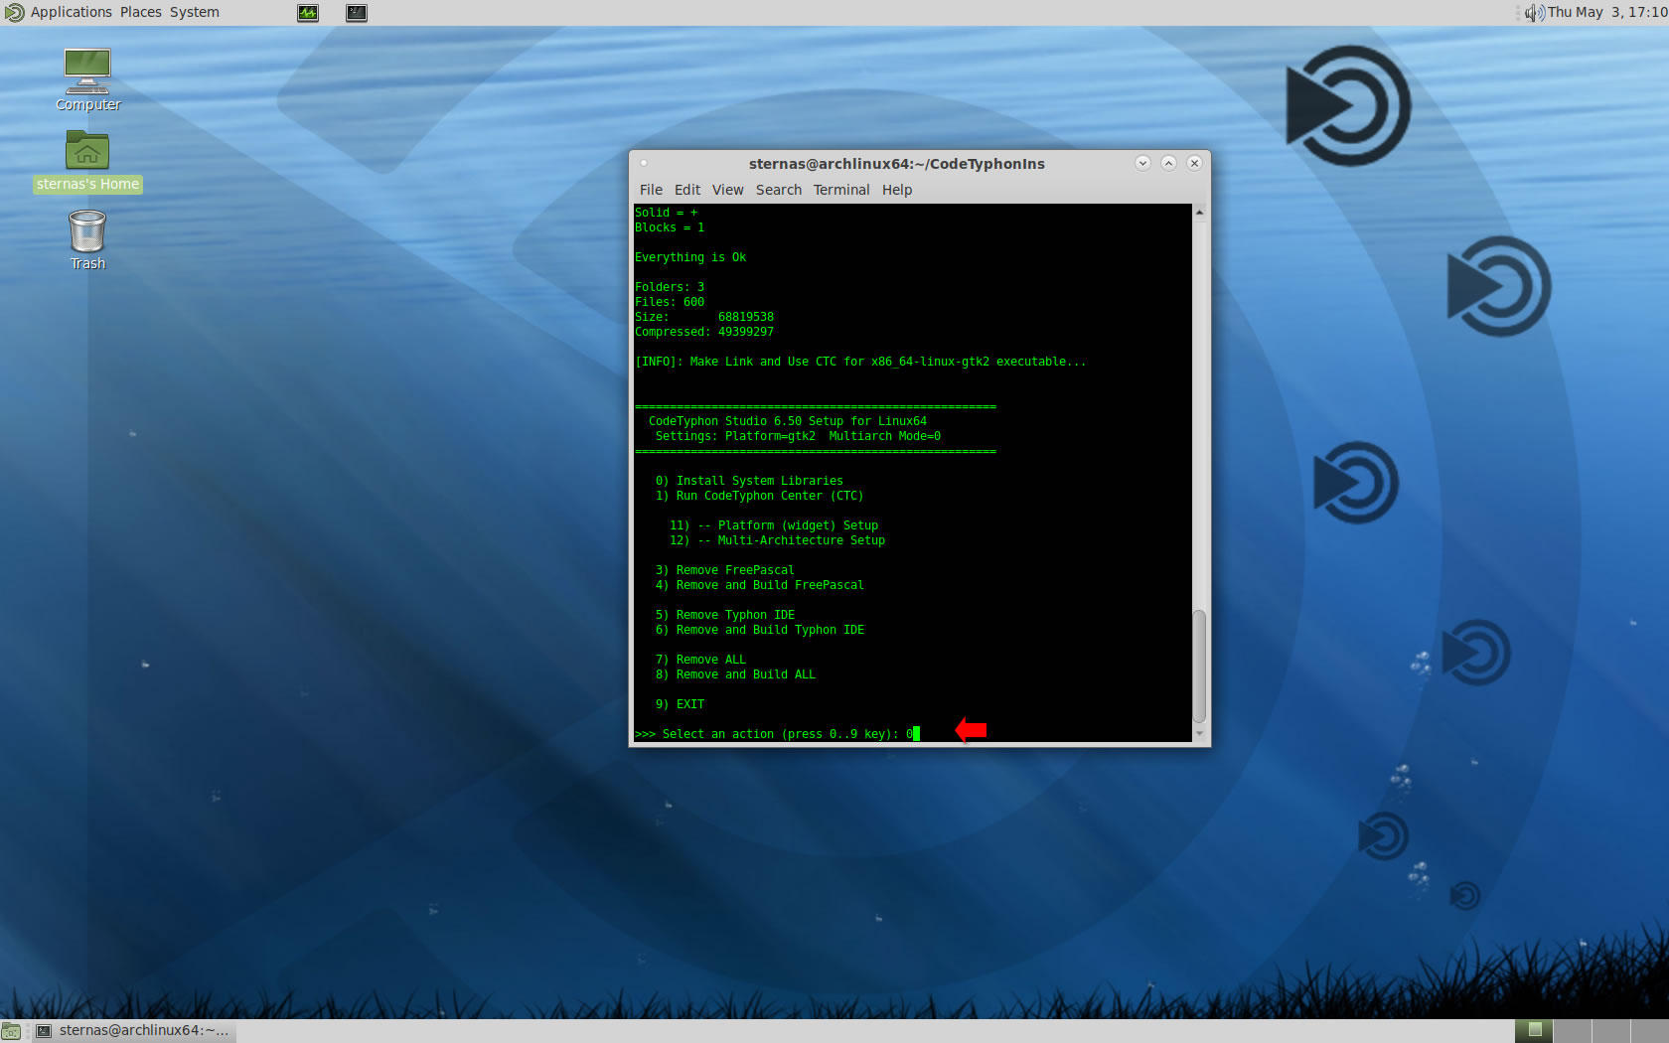Click the 'Blocks = 1' output line
This screenshot has width=1669, height=1043.
(670, 227)
